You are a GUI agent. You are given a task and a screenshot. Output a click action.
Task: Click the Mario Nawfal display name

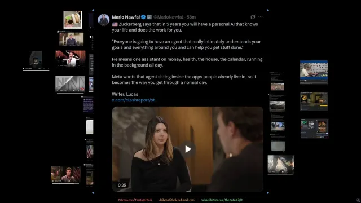click(126, 17)
